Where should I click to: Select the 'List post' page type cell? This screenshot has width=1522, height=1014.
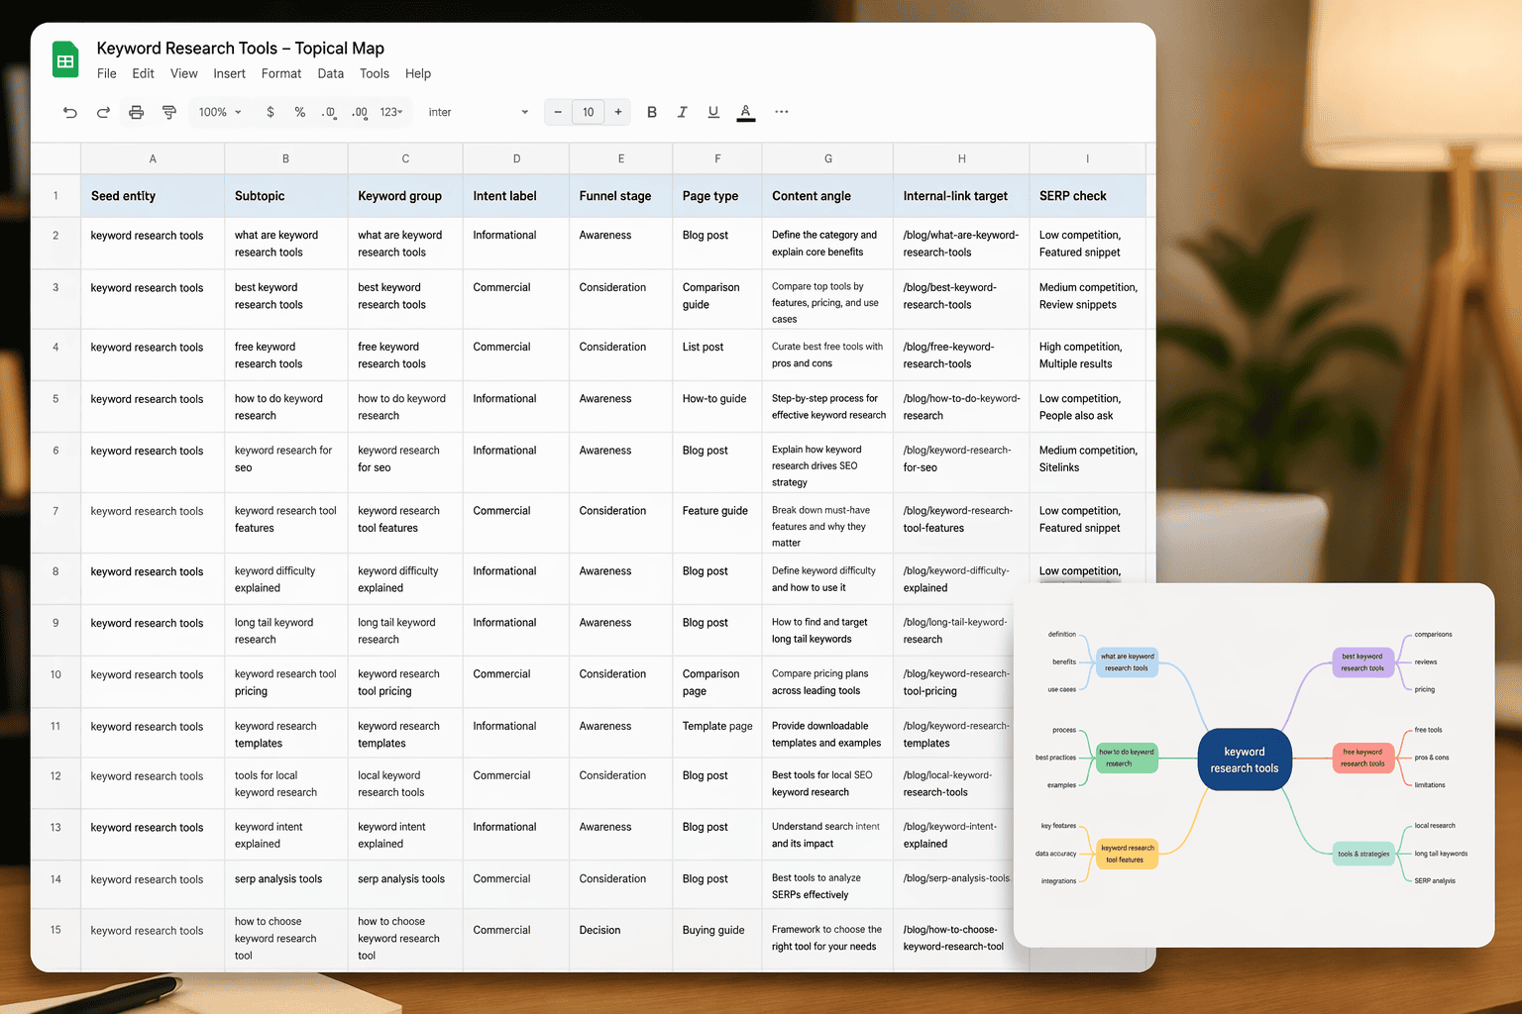717,355
